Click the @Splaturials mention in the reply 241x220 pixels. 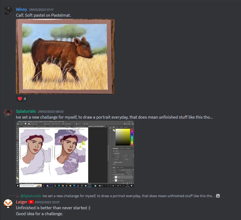click(31, 196)
